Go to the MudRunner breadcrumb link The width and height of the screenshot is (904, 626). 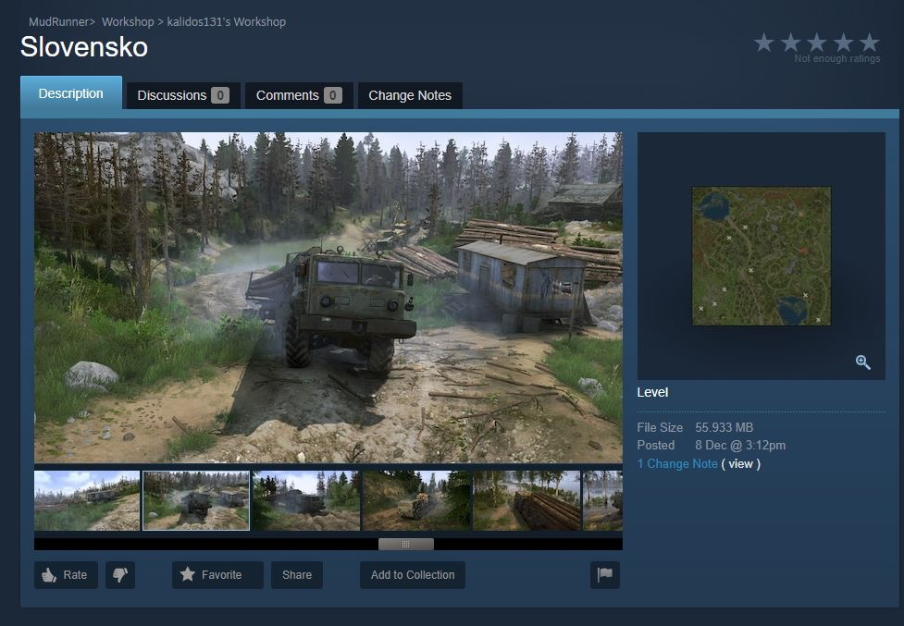coord(58,21)
